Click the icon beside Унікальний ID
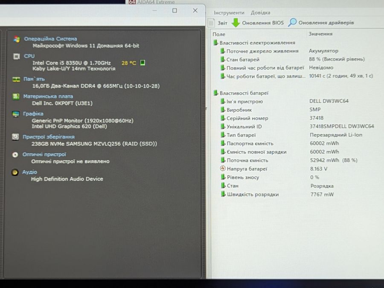This screenshot has height=288, width=384. click(x=223, y=126)
